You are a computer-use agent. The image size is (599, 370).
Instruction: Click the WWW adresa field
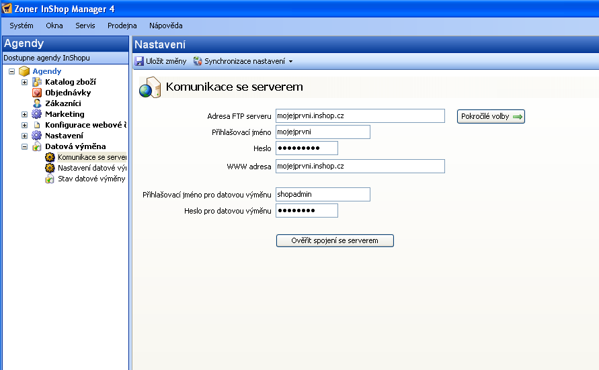360,167
